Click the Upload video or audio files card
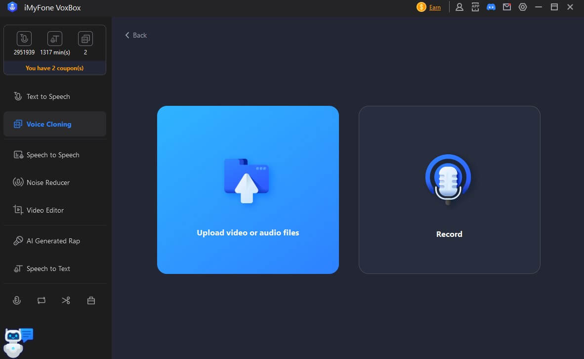 (248, 189)
